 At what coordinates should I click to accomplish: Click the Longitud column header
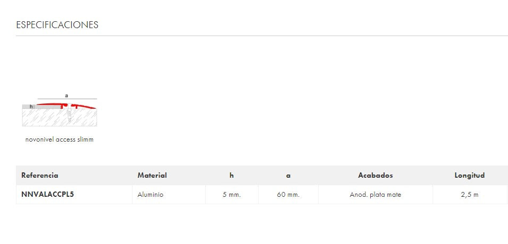(470, 175)
